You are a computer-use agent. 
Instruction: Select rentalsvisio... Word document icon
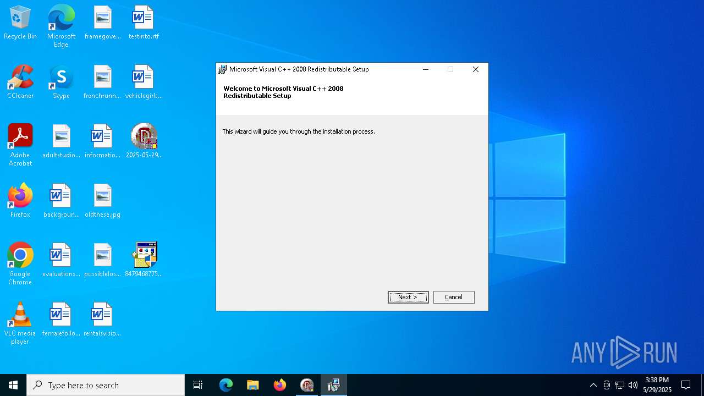tap(102, 320)
